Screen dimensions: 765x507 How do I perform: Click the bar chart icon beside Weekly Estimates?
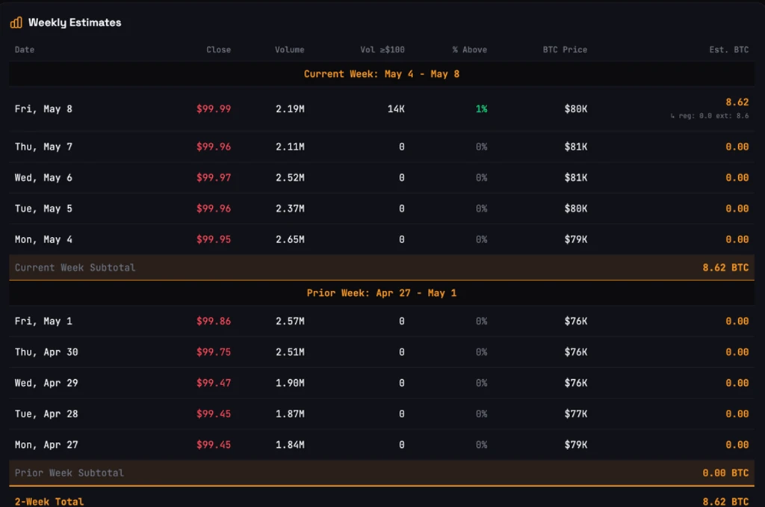coord(16,22)
